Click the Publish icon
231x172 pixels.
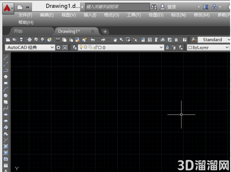[x=43, y=40]
